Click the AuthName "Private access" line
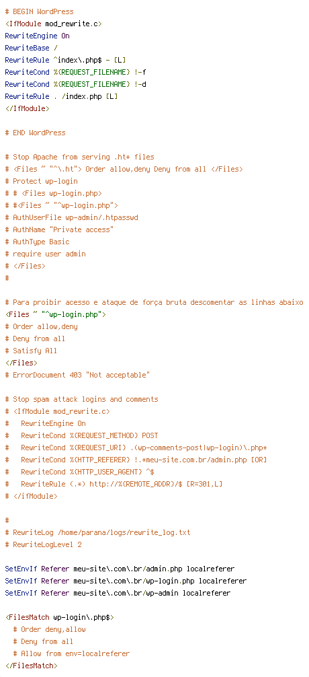309x677 pixels. (60, 229)
